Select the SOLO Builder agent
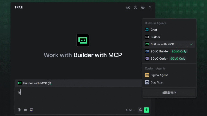Viewport: 207px width, 116px height. coord(169,52)
